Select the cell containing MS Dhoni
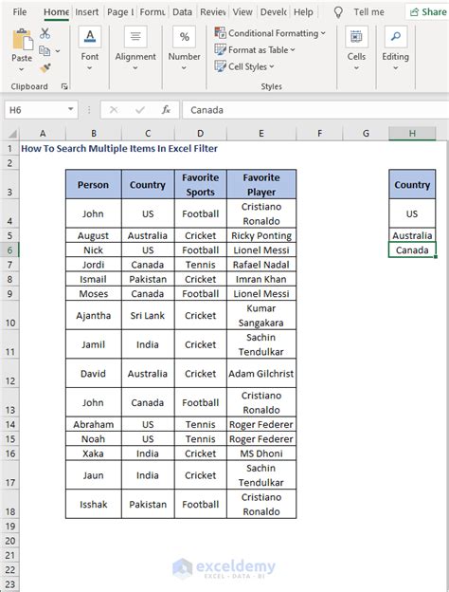Image resolution: width=449 pixels, height=592 pixels. (x=261, y=453)
